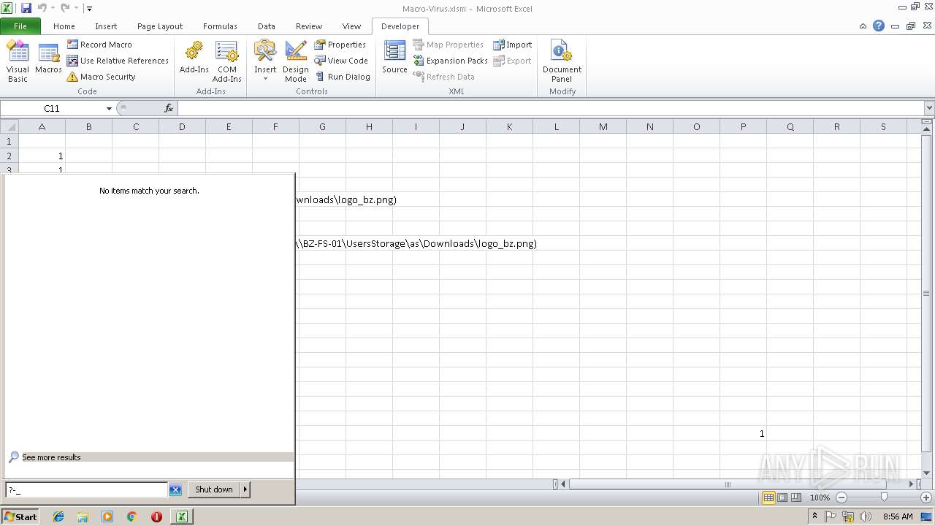Switch to the Formulas tab
This screenshot has height=526, width=935.
coord(220,26)
